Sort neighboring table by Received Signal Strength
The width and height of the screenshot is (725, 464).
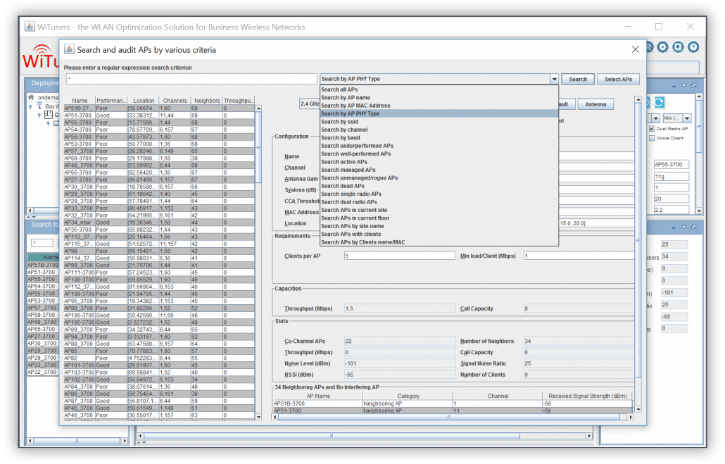coord(587,396)
